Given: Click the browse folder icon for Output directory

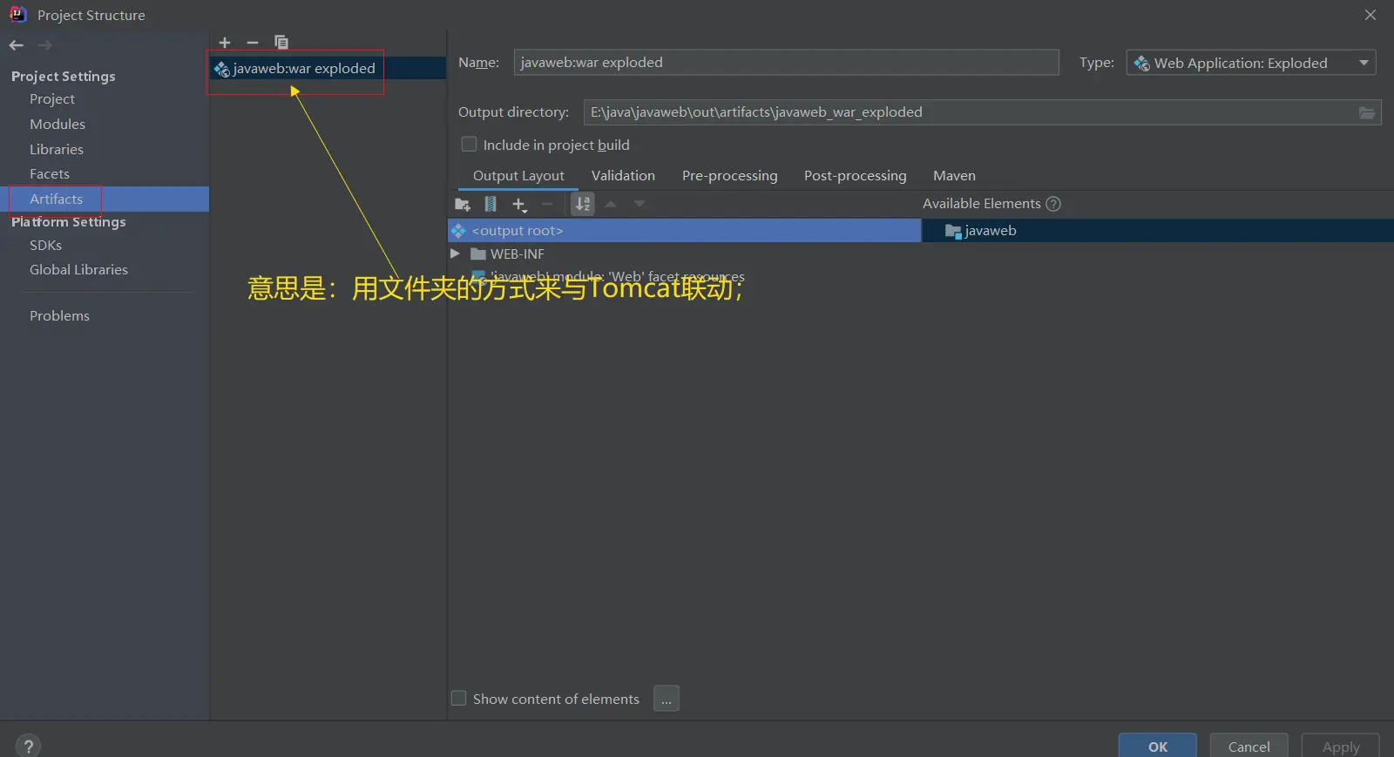Looking at the screenshot, I should [x=1366, y=113].
